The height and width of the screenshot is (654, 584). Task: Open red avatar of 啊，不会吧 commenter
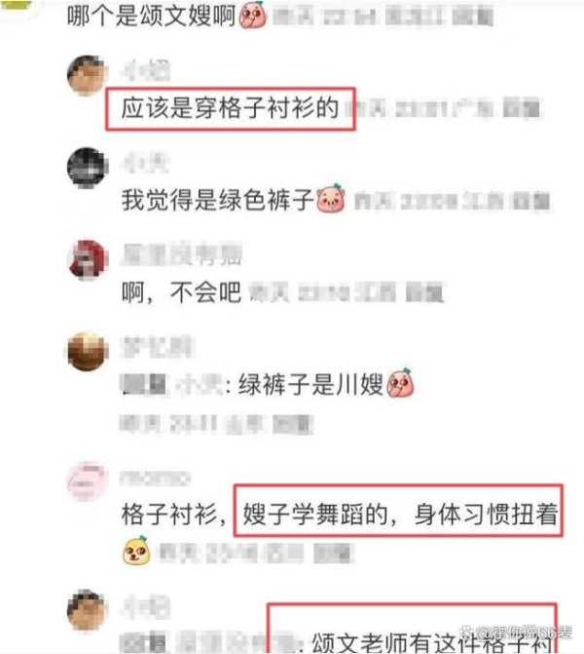(87, 259)
